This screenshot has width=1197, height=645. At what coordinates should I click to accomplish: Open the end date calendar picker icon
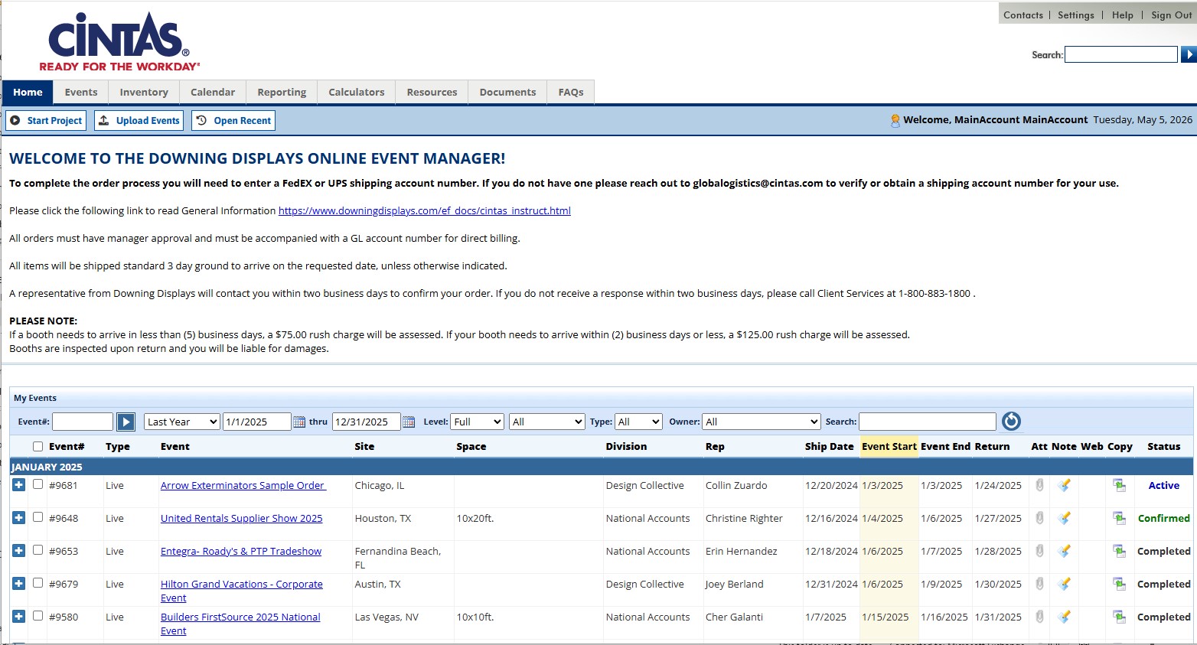pyautogui.click(x=409, y=422)
